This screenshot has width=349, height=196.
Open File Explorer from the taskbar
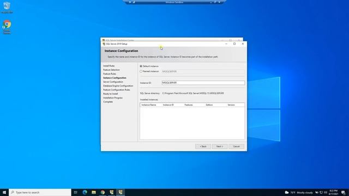[x=94, y=192]
